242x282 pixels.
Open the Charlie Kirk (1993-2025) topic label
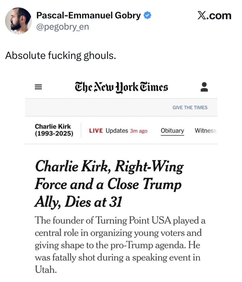coord(54,130)
